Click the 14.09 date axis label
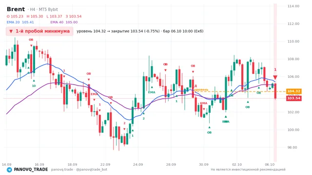The width and height of the screenshot is (312, 175). pyautogui.click(x=6, y=164)
